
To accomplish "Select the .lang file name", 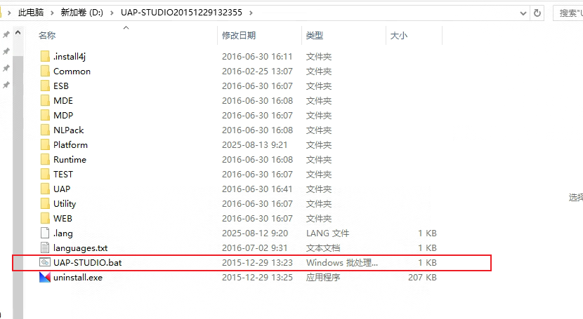I will tap(63, 233).
